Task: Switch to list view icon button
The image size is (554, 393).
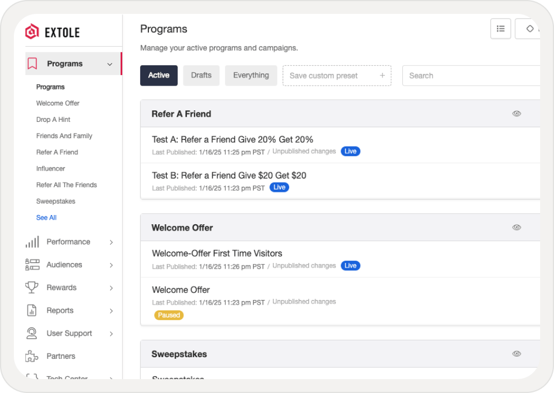Action: (500, 29)
